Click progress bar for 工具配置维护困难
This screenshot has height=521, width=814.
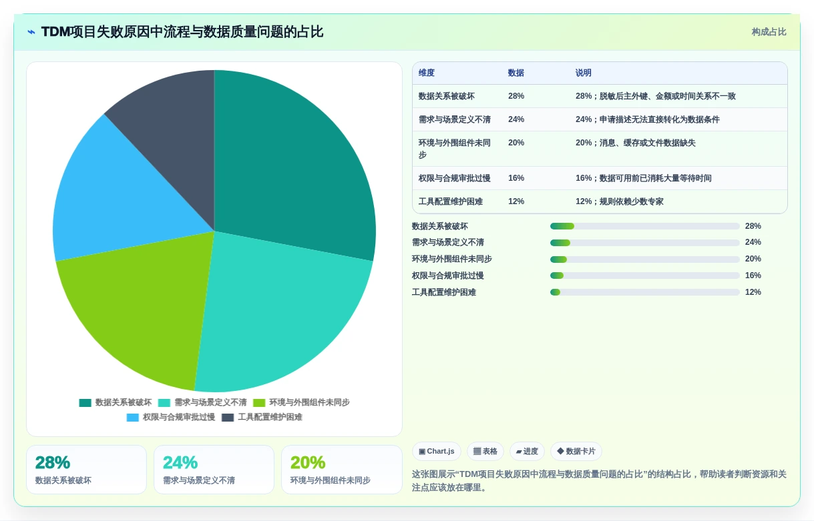pos(645,292)
